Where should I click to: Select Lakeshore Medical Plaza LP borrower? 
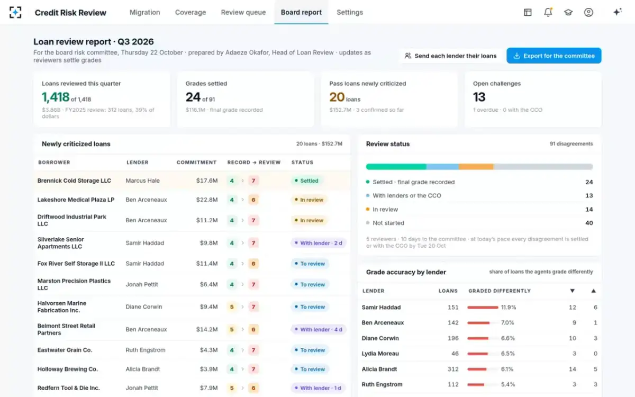pyautogui.click(x=76, y=200)
